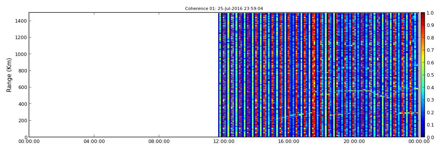The width and height of the screenshot is (441, 156).
Task: Click the 0.1 colorbar tick label
Action: point(430,125)
